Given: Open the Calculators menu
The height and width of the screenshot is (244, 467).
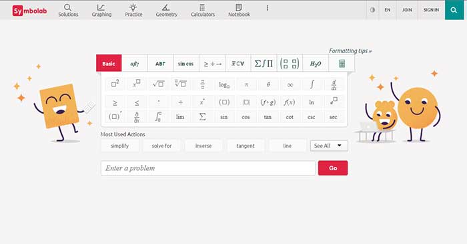Looking at the screenshot, I should point(203,10).
